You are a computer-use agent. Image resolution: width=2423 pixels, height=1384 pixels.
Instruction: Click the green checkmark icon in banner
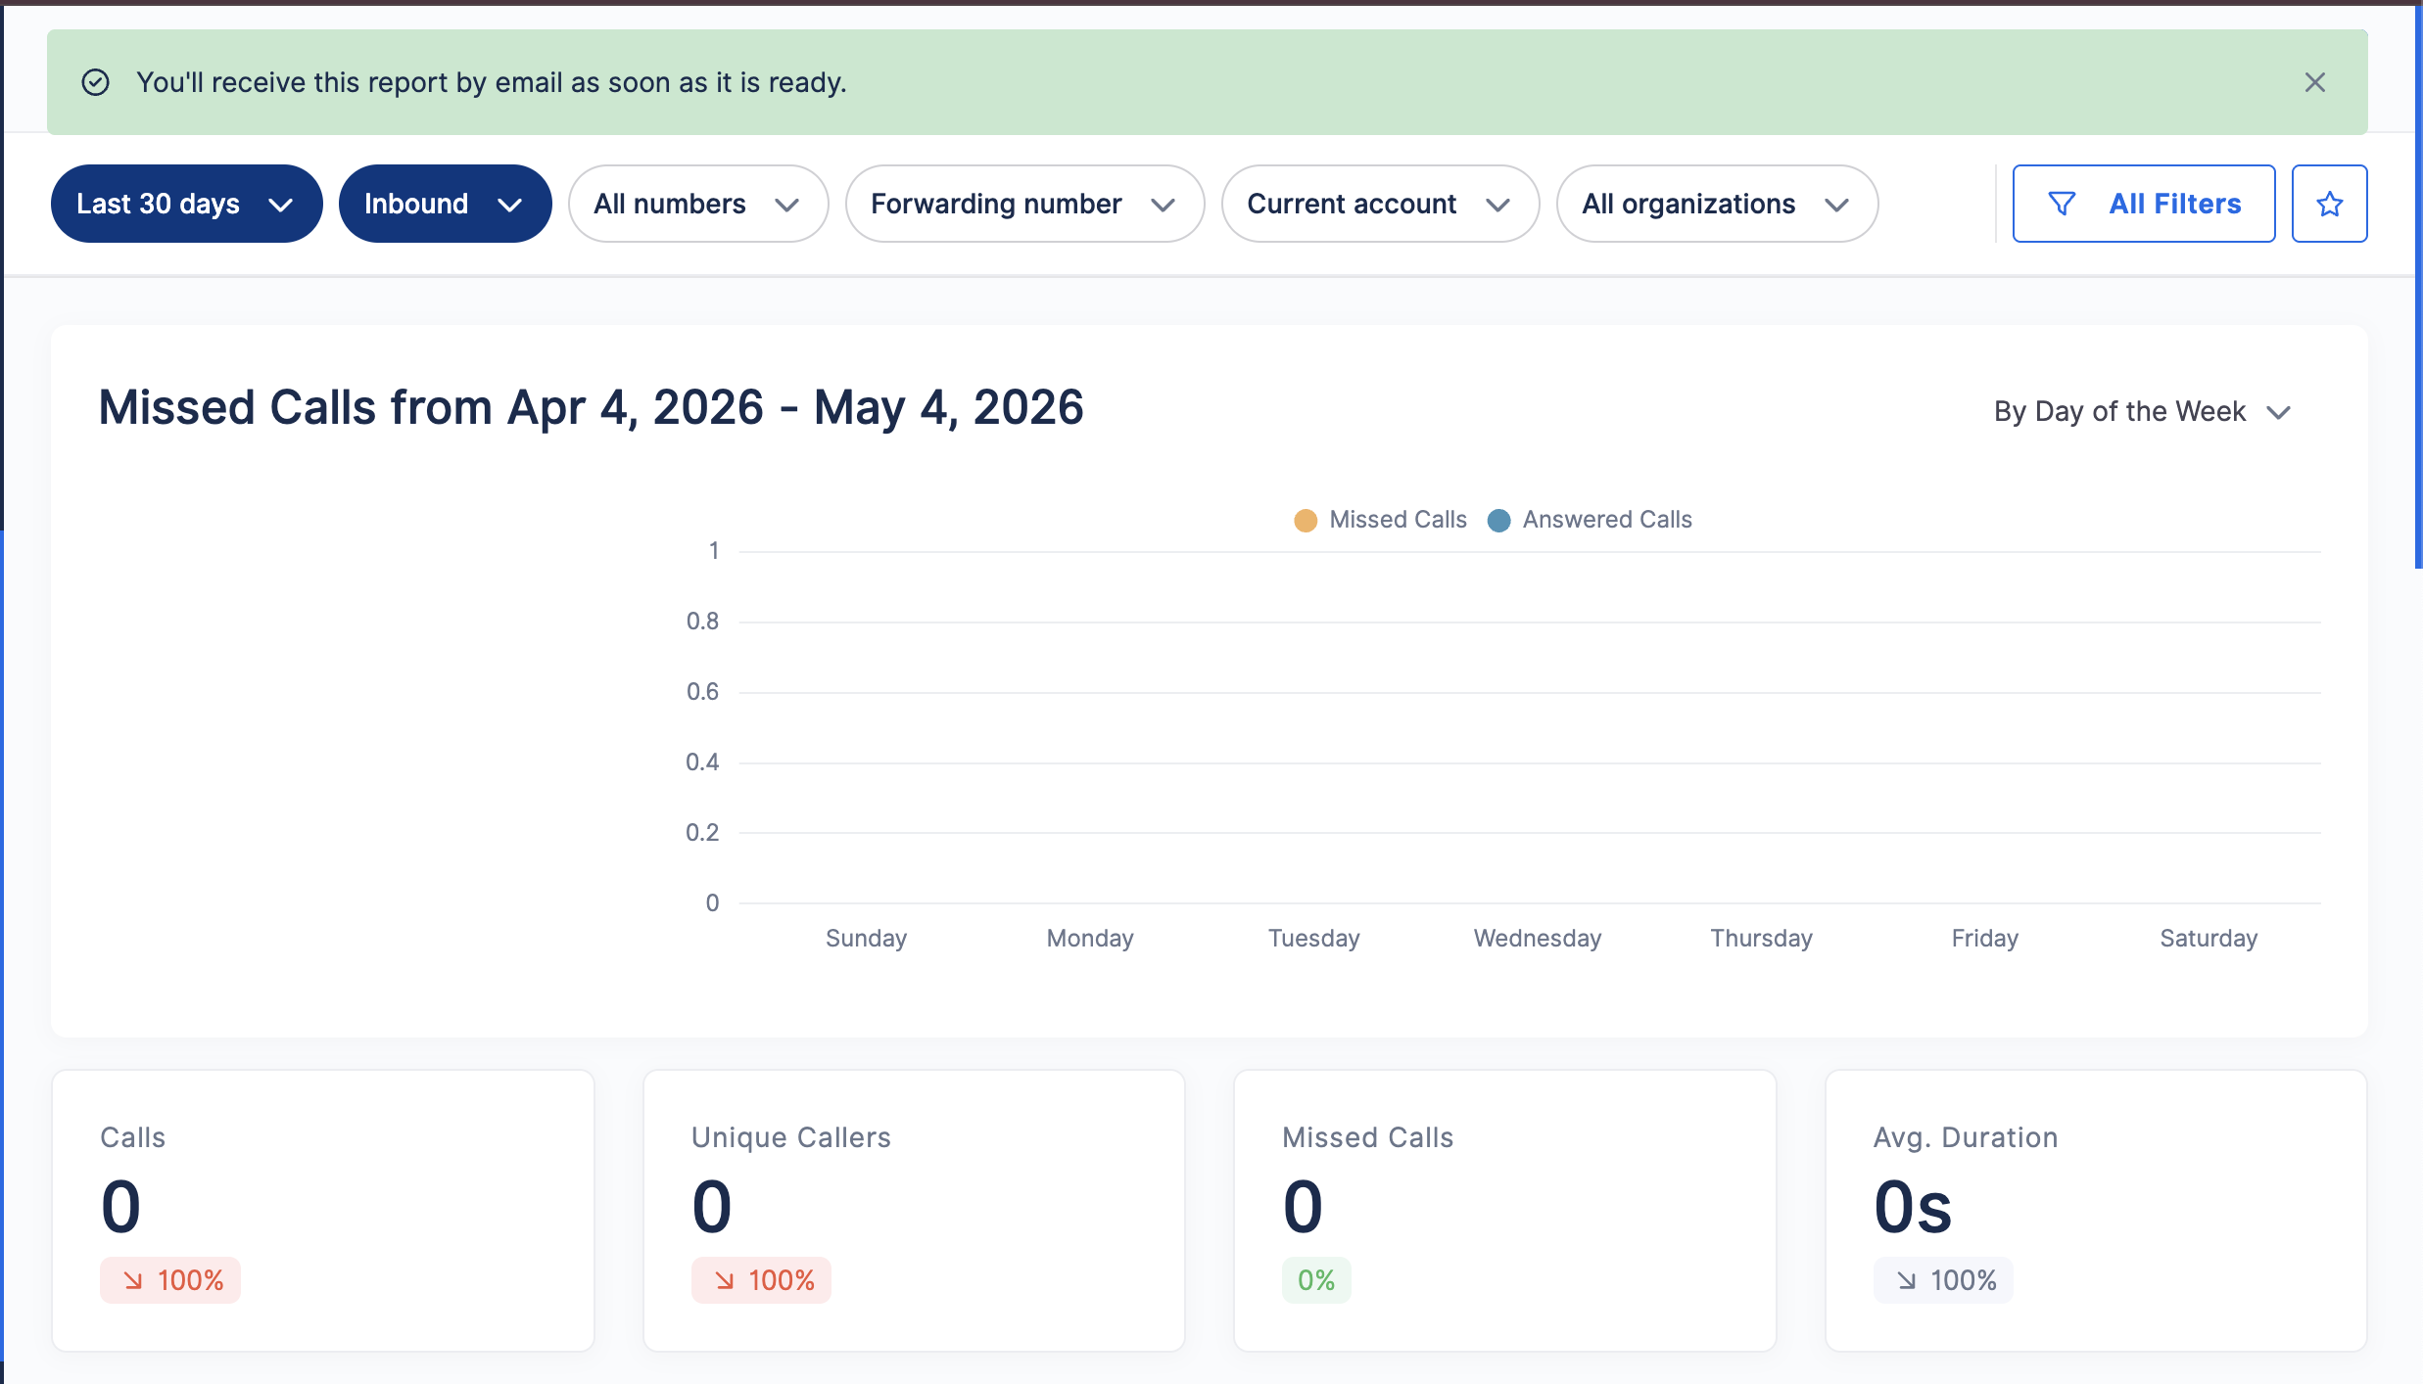[95, 82]
